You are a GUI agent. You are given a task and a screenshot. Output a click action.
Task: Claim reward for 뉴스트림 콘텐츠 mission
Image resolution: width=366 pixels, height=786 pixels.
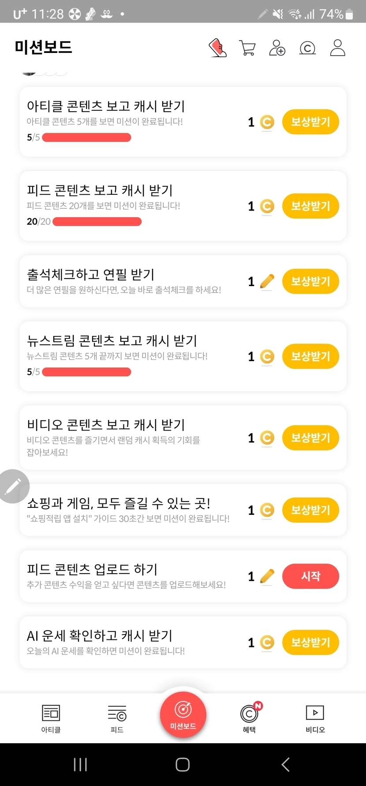310,356
